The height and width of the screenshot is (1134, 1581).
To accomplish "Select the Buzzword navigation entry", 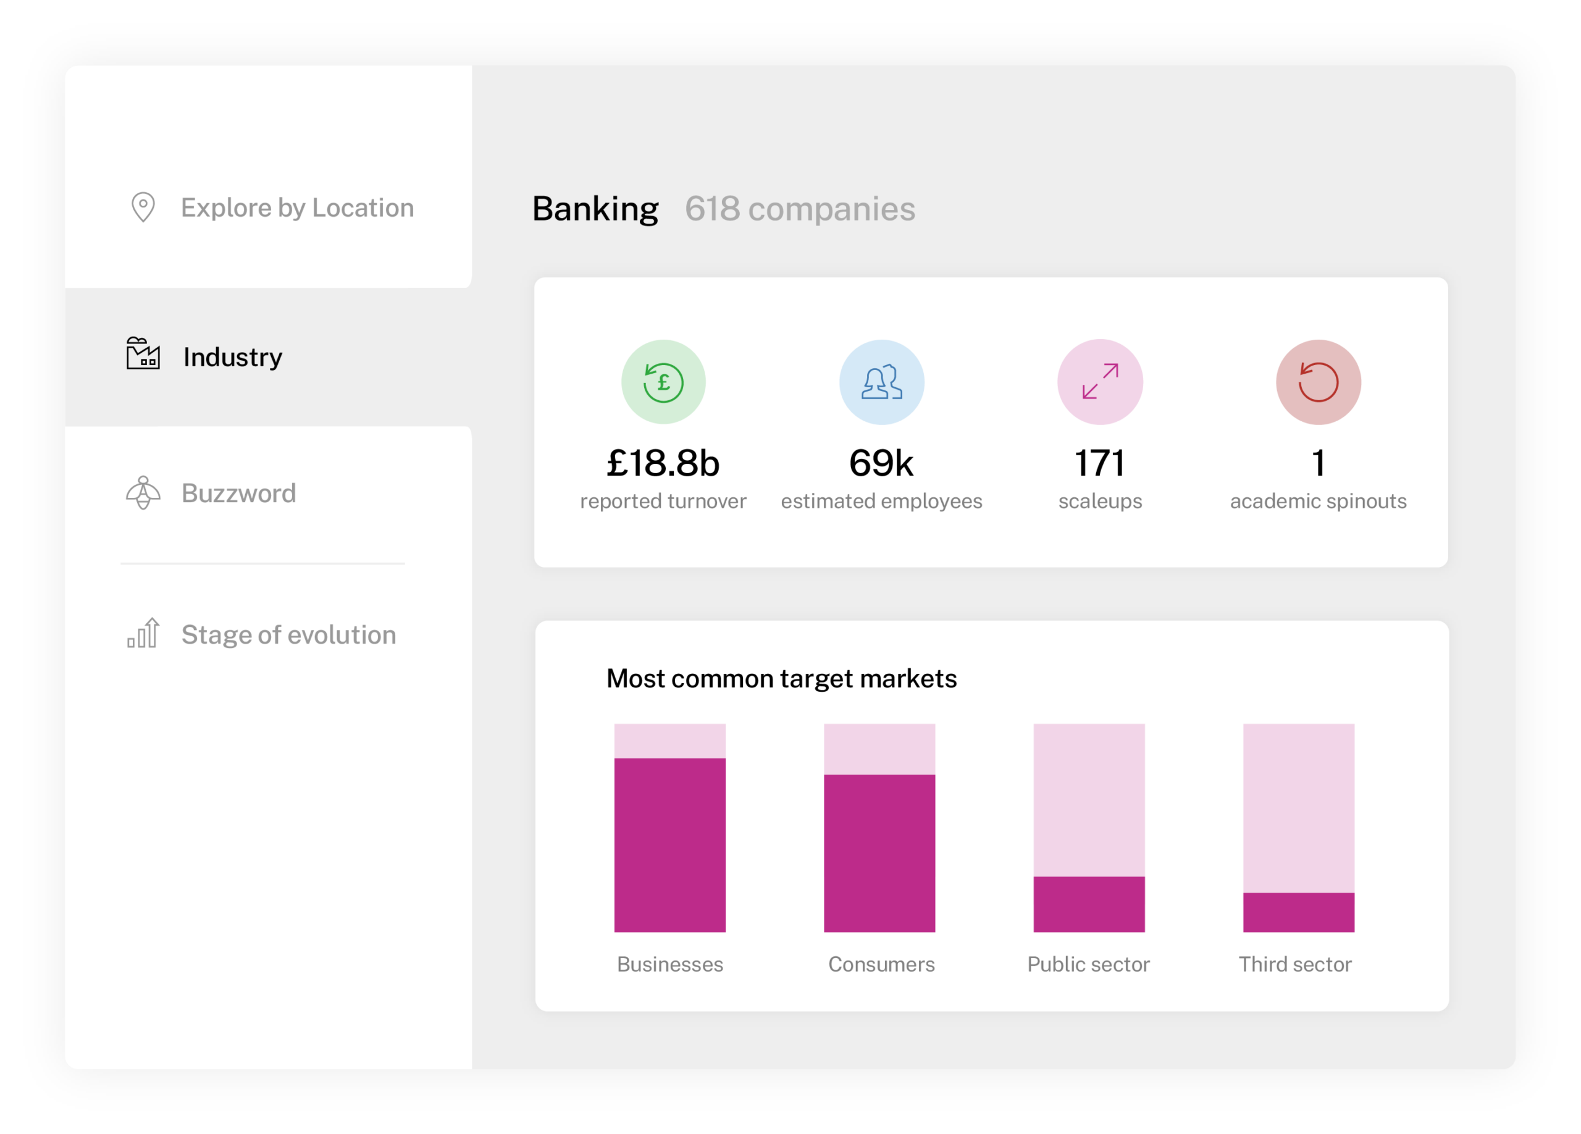I will pyautogui.click(x=238, y=493).
